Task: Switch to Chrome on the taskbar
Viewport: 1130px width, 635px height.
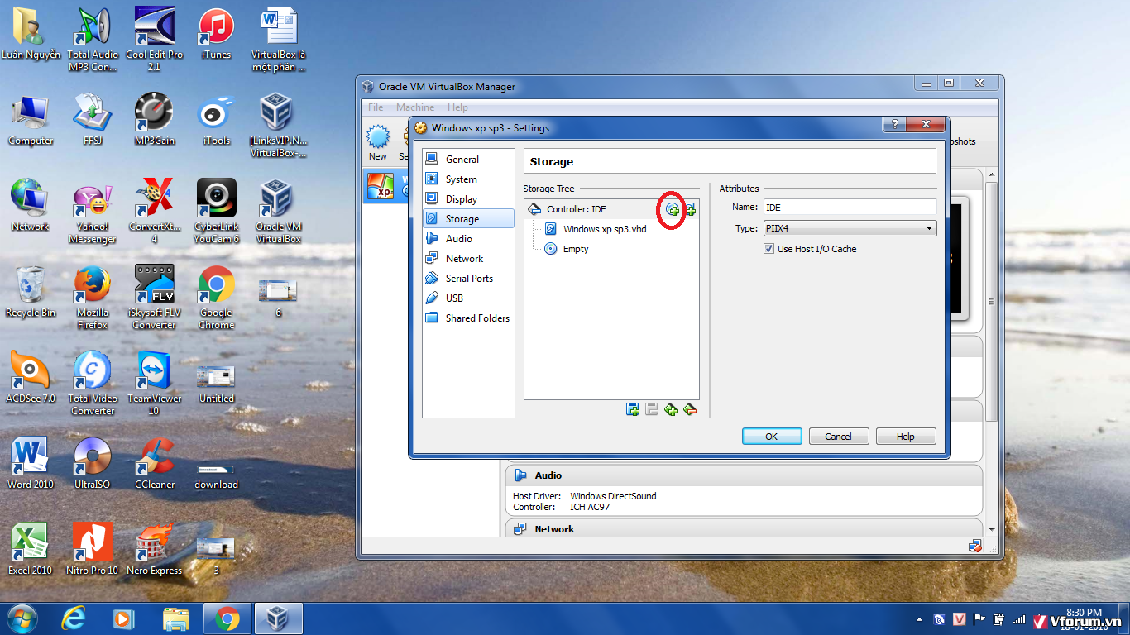Action: click(227, 618)
